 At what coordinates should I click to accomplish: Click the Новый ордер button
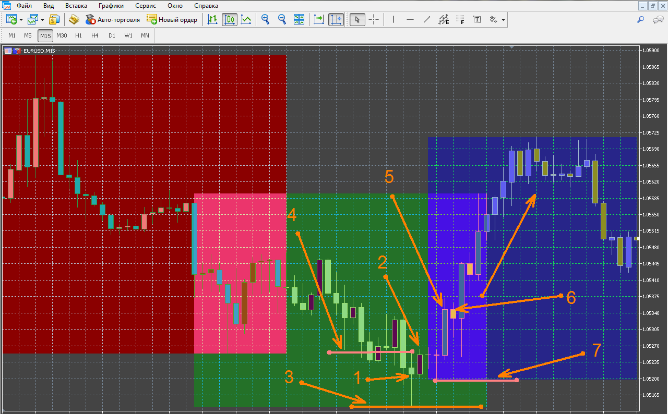pos(172,20)
